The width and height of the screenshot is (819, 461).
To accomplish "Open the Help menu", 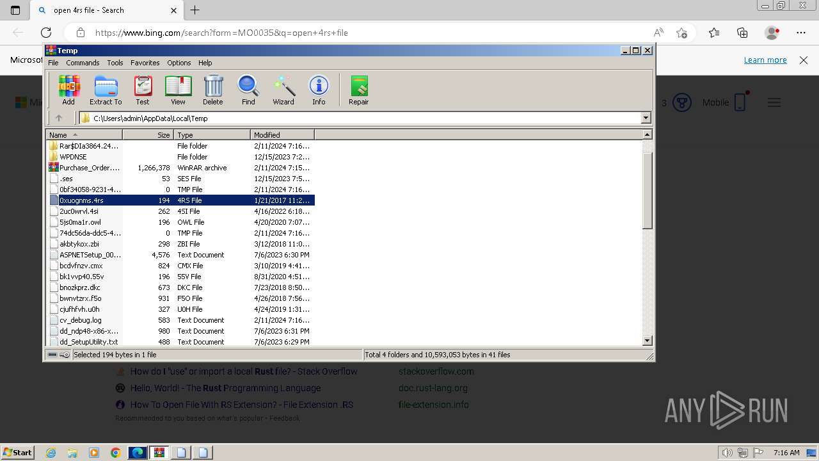I will 205,63.
